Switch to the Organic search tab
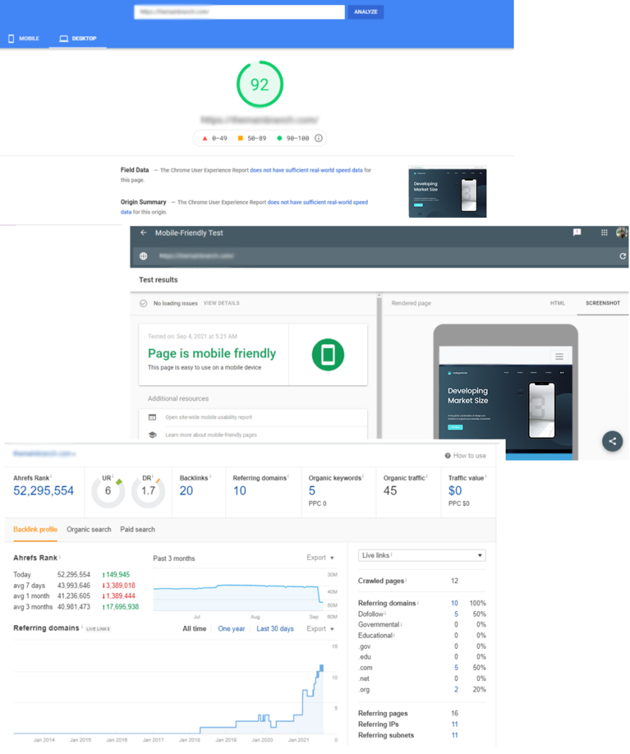 tap(89, 529)
